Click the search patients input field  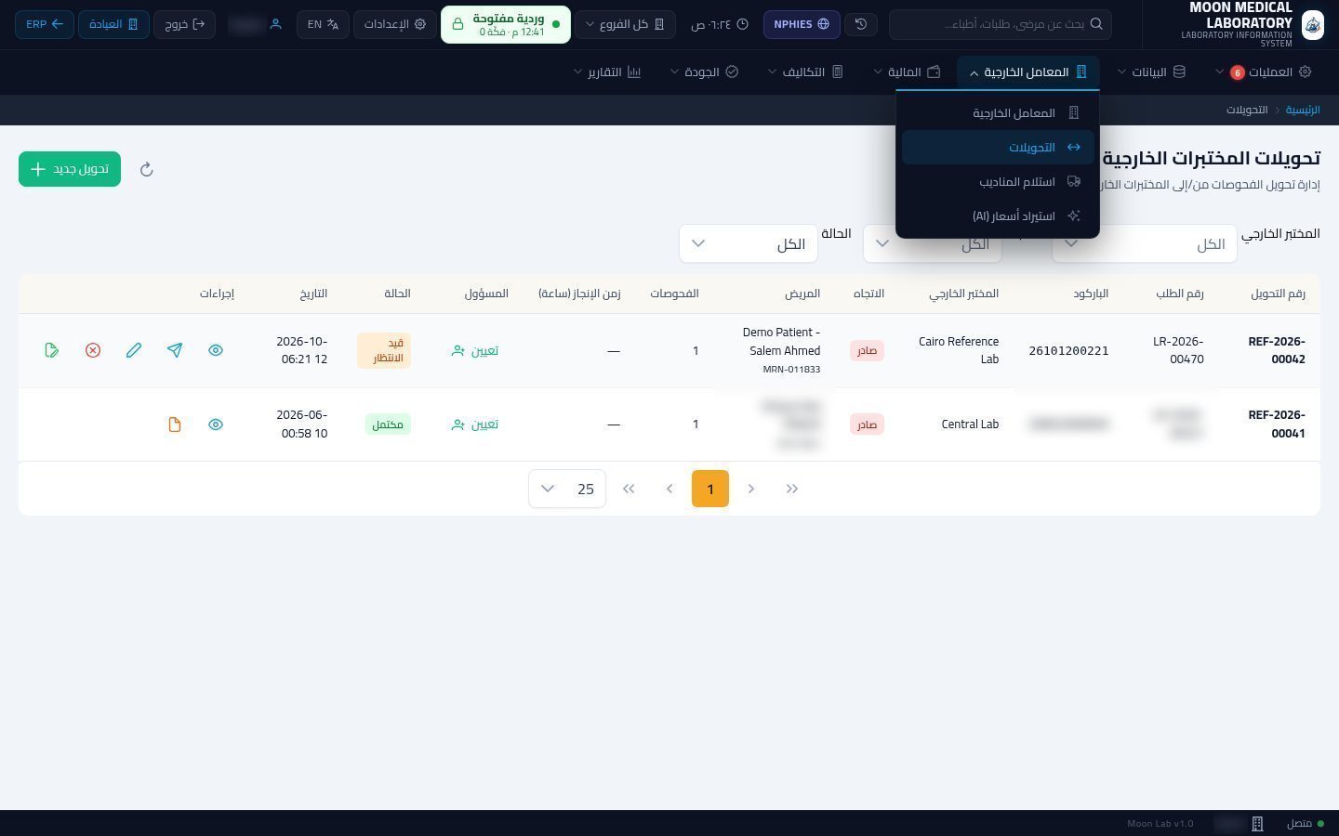tap(1001, 24)
